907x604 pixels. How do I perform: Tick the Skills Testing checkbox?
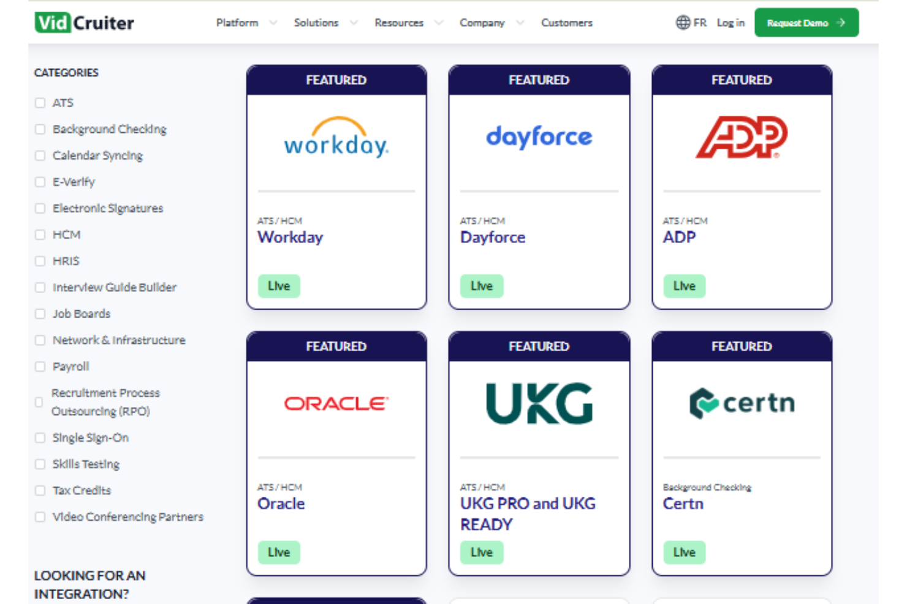pyautogui.click(x=40, y=464)
